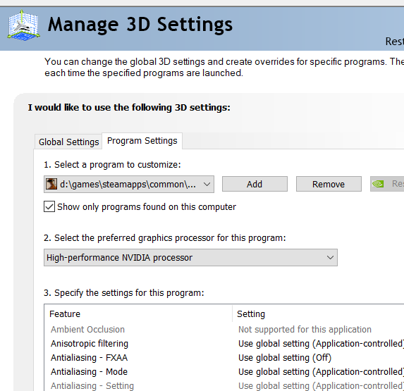Open Antialiasing - FXAA setting value (Off)
The image size is (404, 391).
pos(285,358)
